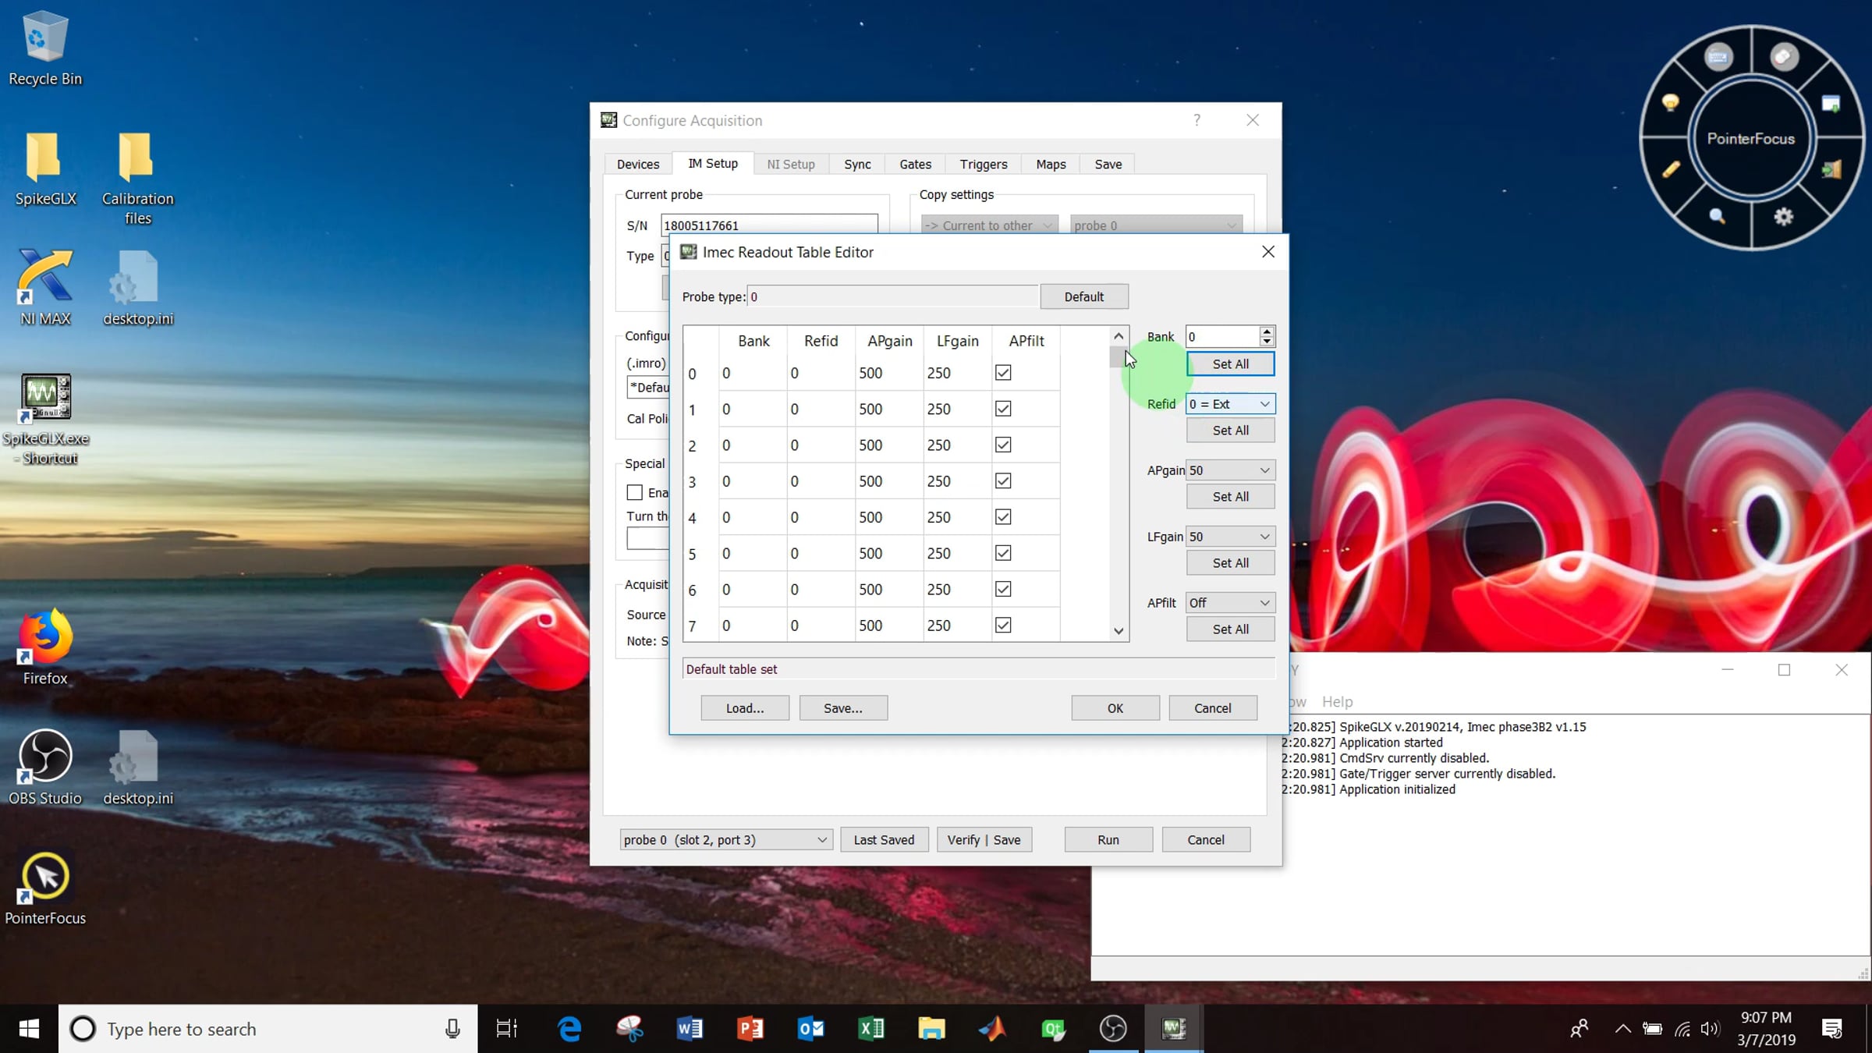The width and height of the screenshot is (1872, 1053).
Task: Uncheck APfilt checkbox in row 0
Action: (1003, 373)
